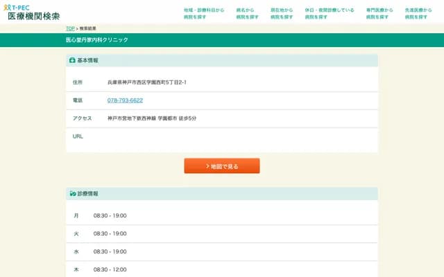Viewport: 444px width, 277px height.
Task: Click the TOP breadcrumb link
Action: coord(69,28)
